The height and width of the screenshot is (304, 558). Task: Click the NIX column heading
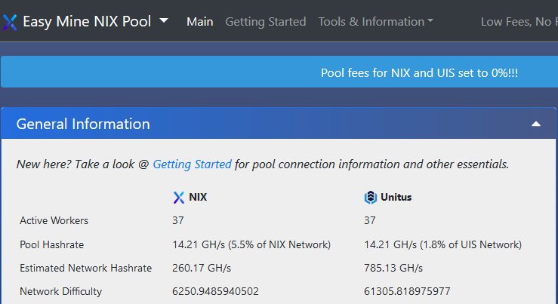(198, 197)
